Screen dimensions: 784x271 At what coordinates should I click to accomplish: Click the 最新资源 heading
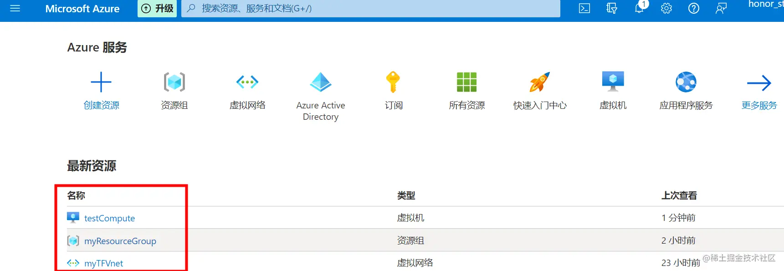92,166
